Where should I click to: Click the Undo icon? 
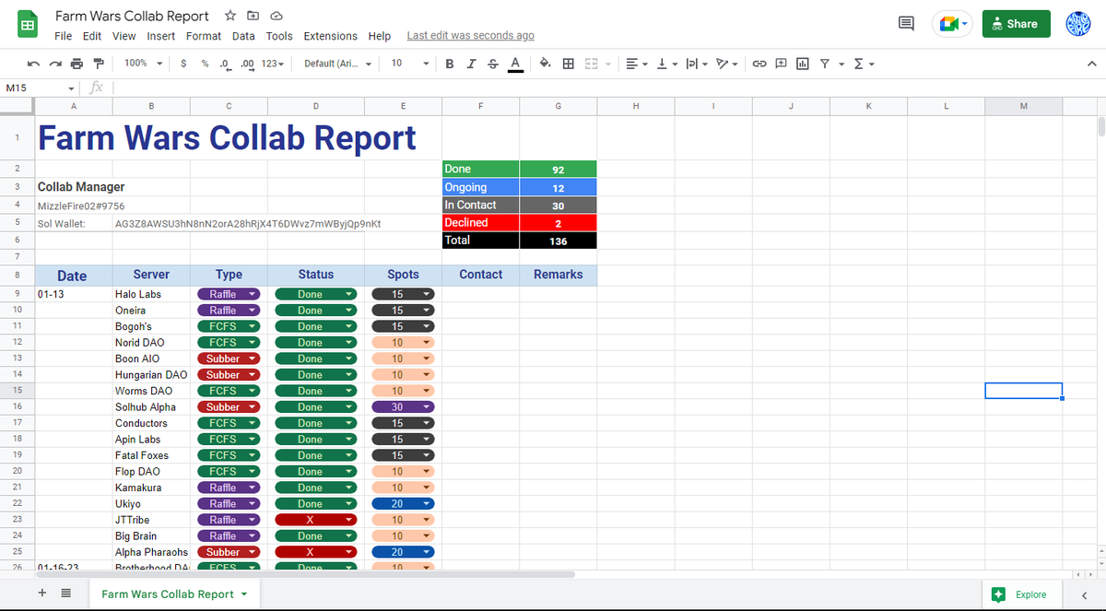(33, 64)
